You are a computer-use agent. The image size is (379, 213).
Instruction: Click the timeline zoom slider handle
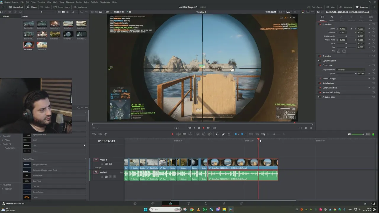coord(274,134)
